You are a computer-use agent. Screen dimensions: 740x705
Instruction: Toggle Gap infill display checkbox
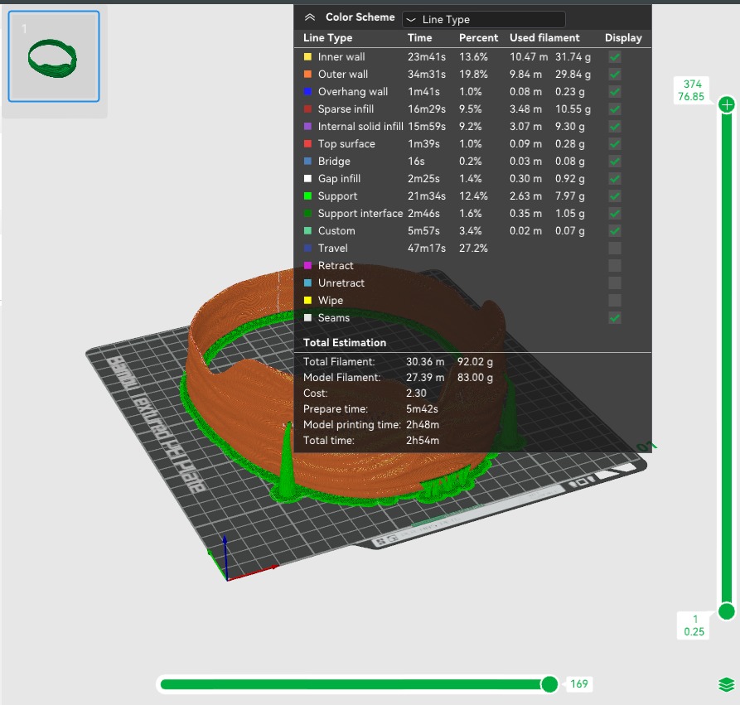click(x=615, y=179)
